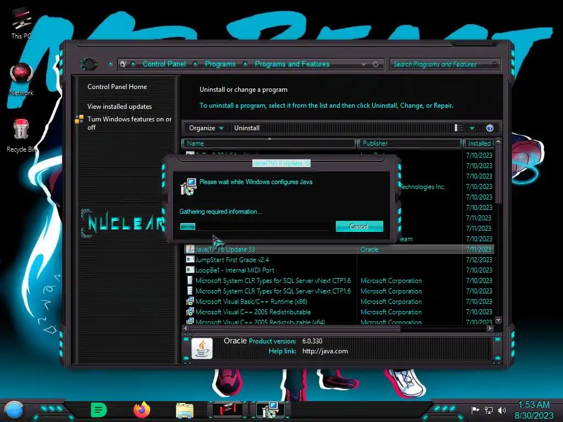Click the search magnifier icon
This screenshot has width=563, height=422.
point(495,64)
